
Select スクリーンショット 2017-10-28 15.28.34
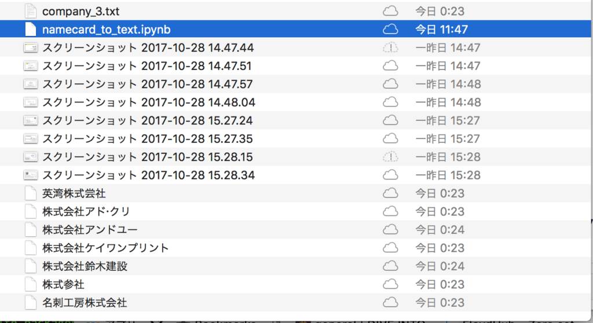tap(148, 175)
